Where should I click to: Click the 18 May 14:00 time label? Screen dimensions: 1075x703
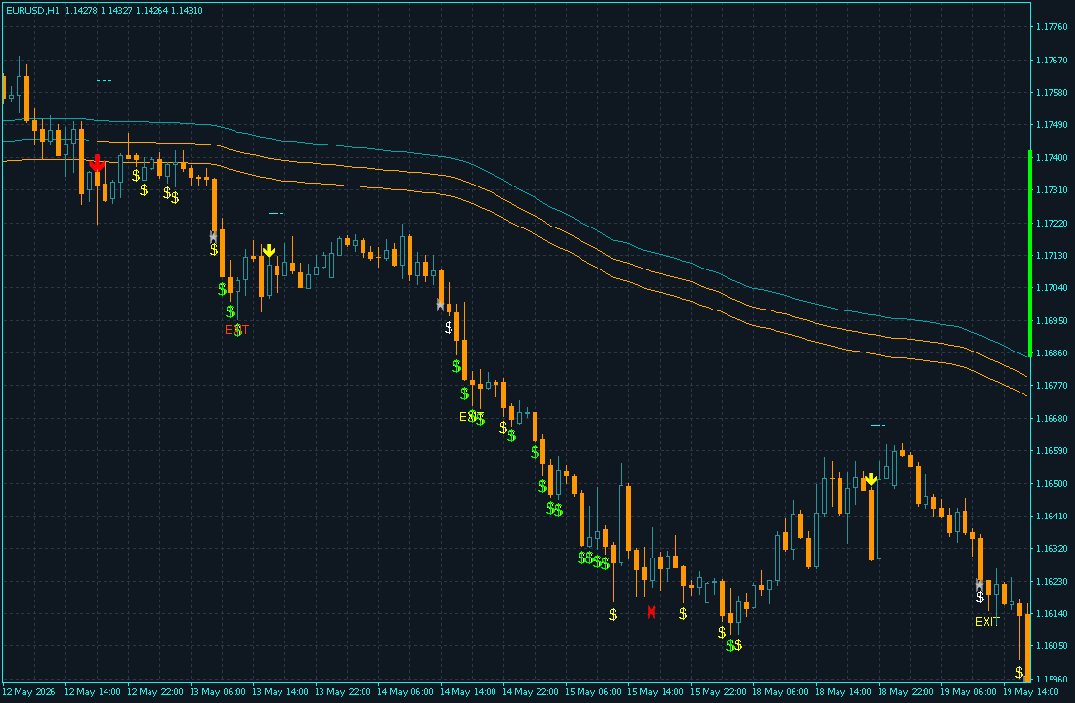click(x=844, y=692)
